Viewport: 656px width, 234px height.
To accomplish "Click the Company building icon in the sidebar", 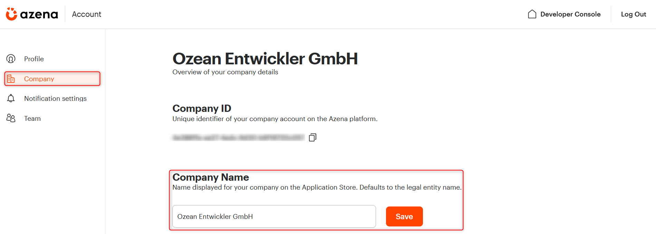I will [11, 79].
